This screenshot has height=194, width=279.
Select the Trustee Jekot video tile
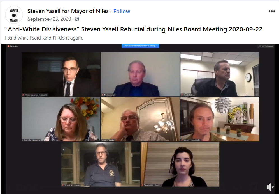pyautogui.click(x=140, y=74)
